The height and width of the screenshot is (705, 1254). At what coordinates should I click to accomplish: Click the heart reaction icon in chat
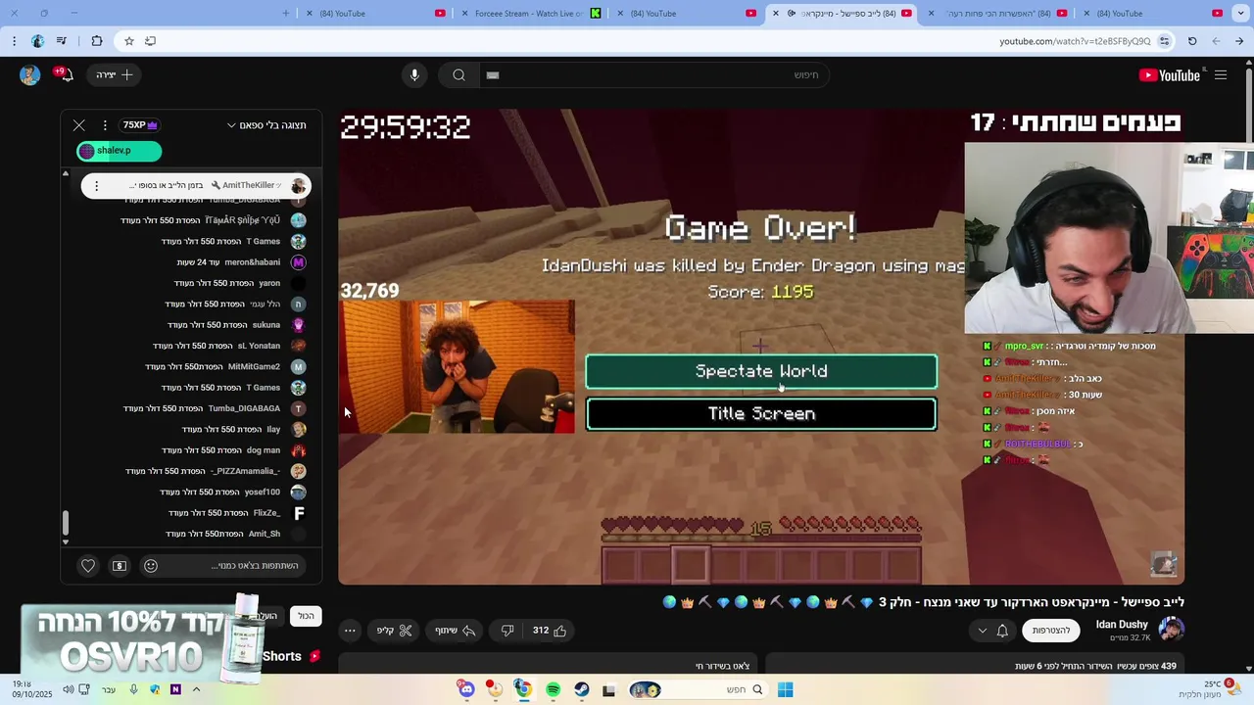click(88, 566)
